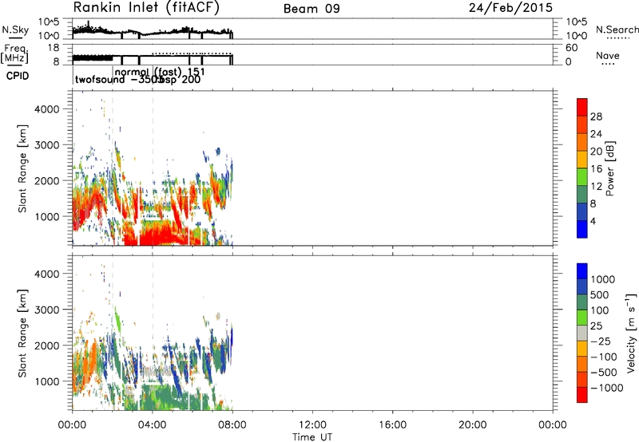Viewport: 639px width, 442px height.
Task: Select the 'Beam 09' header label
Action: tap(312, 9)
